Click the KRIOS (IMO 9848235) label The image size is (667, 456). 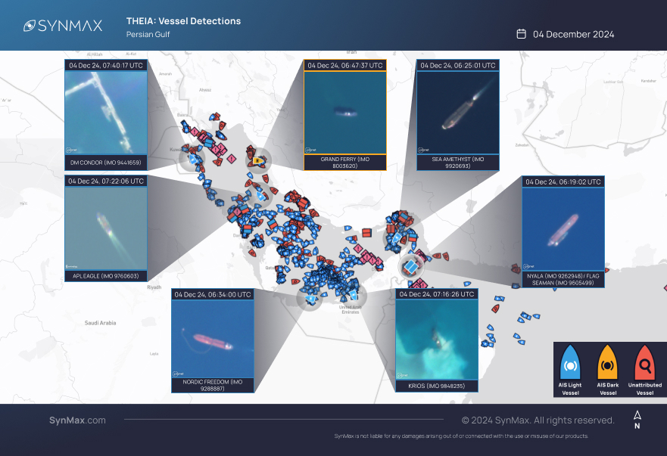(x=436, y=386)
